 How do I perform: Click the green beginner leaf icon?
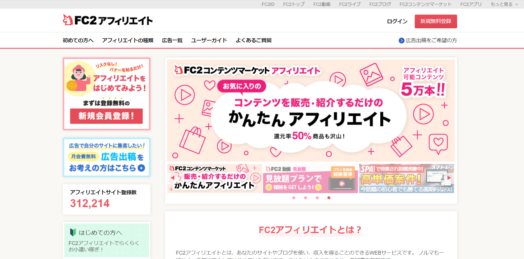[x=73, y=232]
